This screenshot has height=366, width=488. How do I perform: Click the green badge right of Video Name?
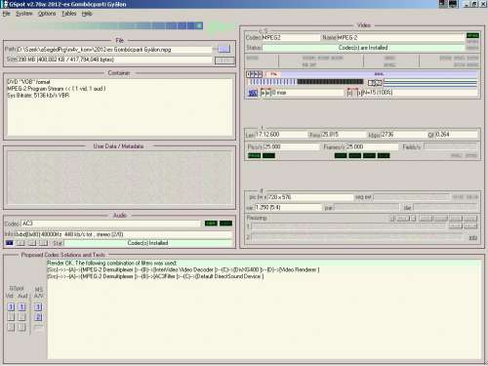click(472, 35)
